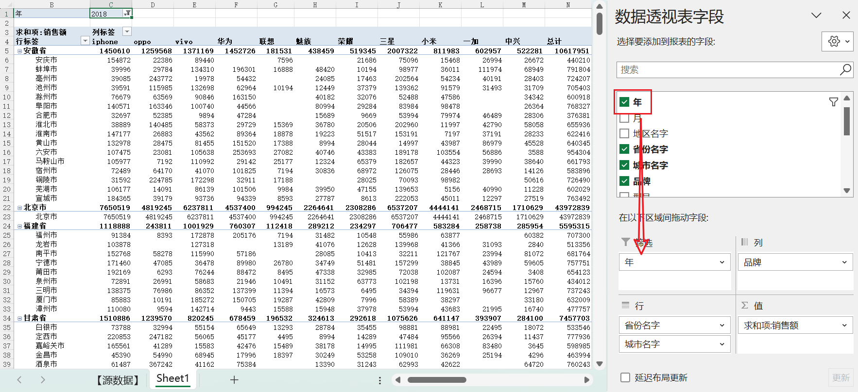The height and width of the screenshot is (392, 858).
Task: Collapse the 北京市 group
Action: 20,208
